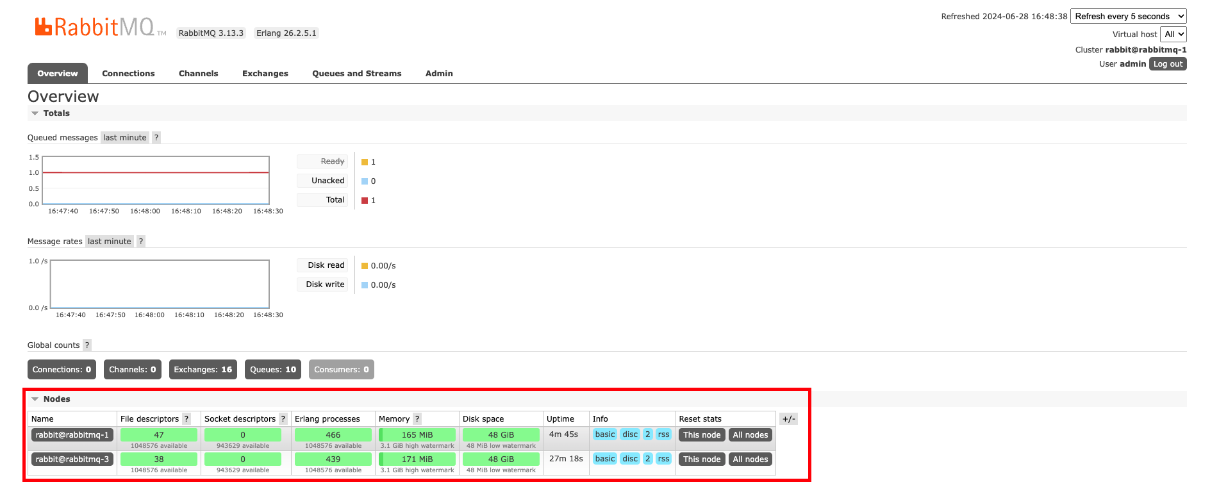This screenshot has height=487, width=1210.
Task: Switch to the Channels tab
Action: click(199, 74)
